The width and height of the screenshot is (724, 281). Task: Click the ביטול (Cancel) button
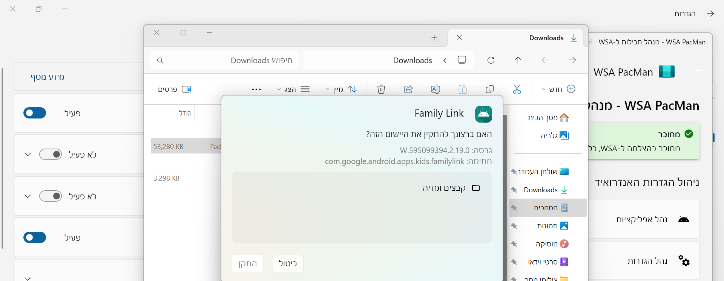tap(288, 264)
